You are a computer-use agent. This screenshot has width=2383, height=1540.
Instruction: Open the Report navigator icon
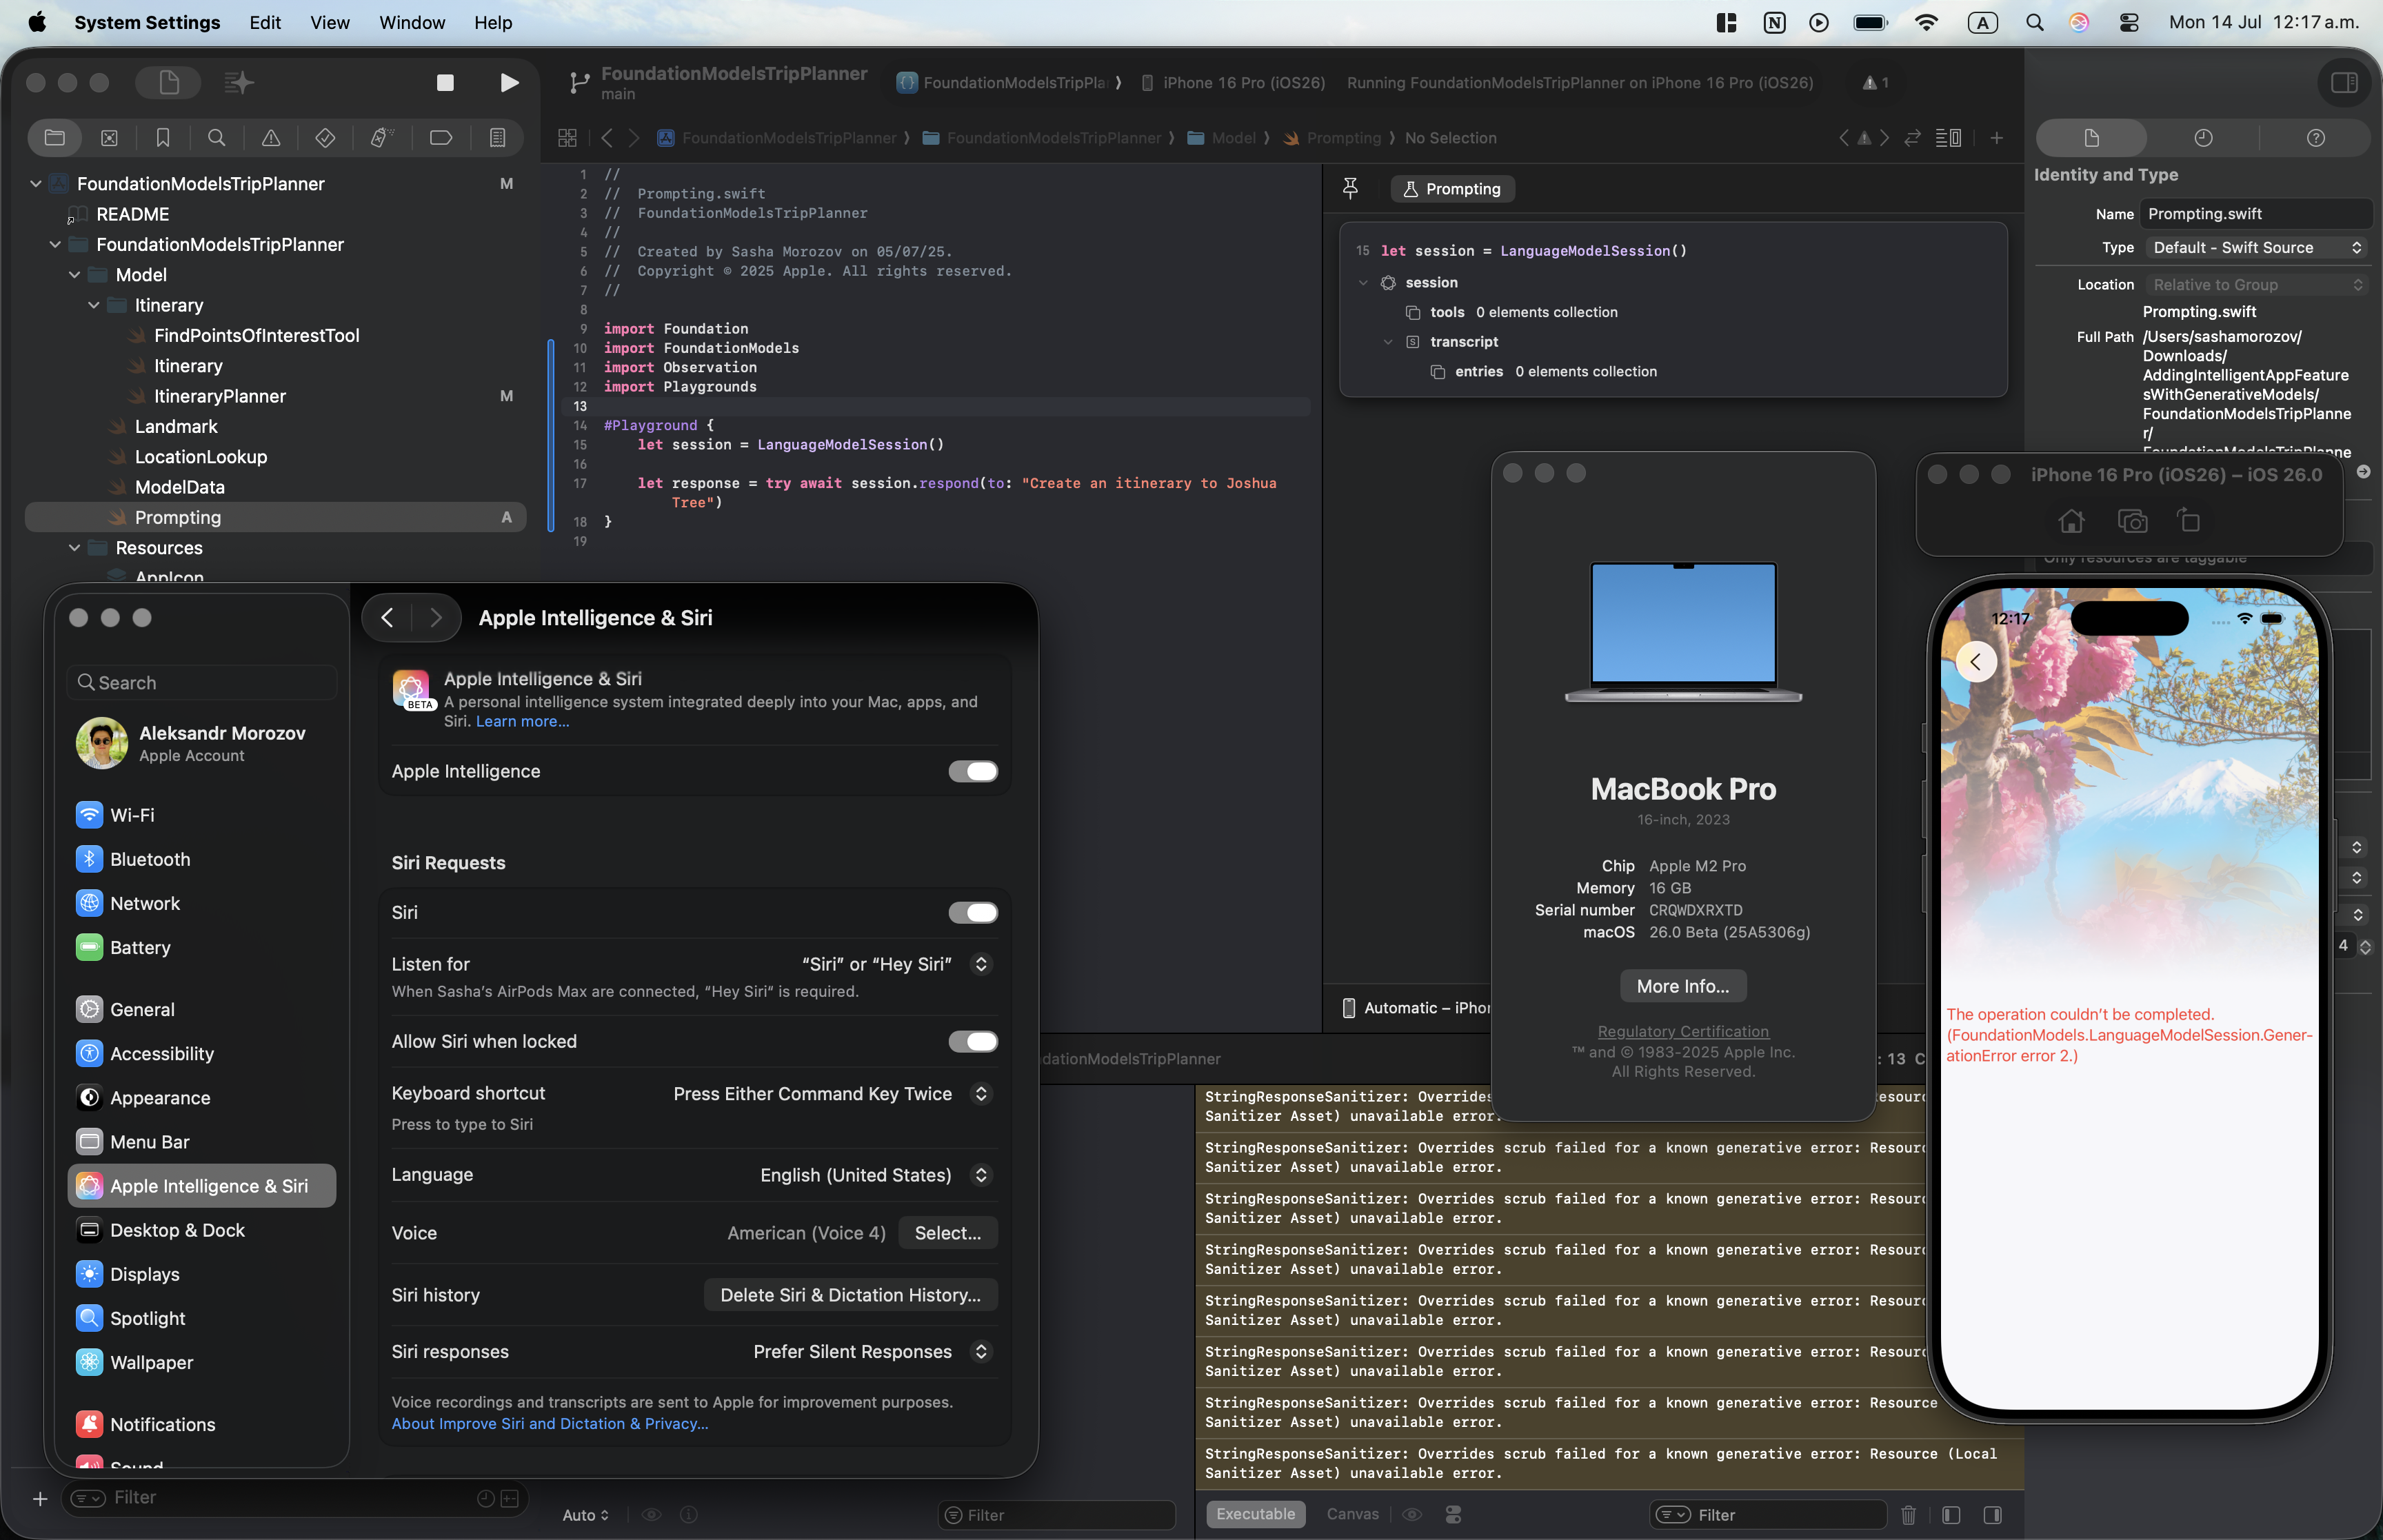pos(497,138)
